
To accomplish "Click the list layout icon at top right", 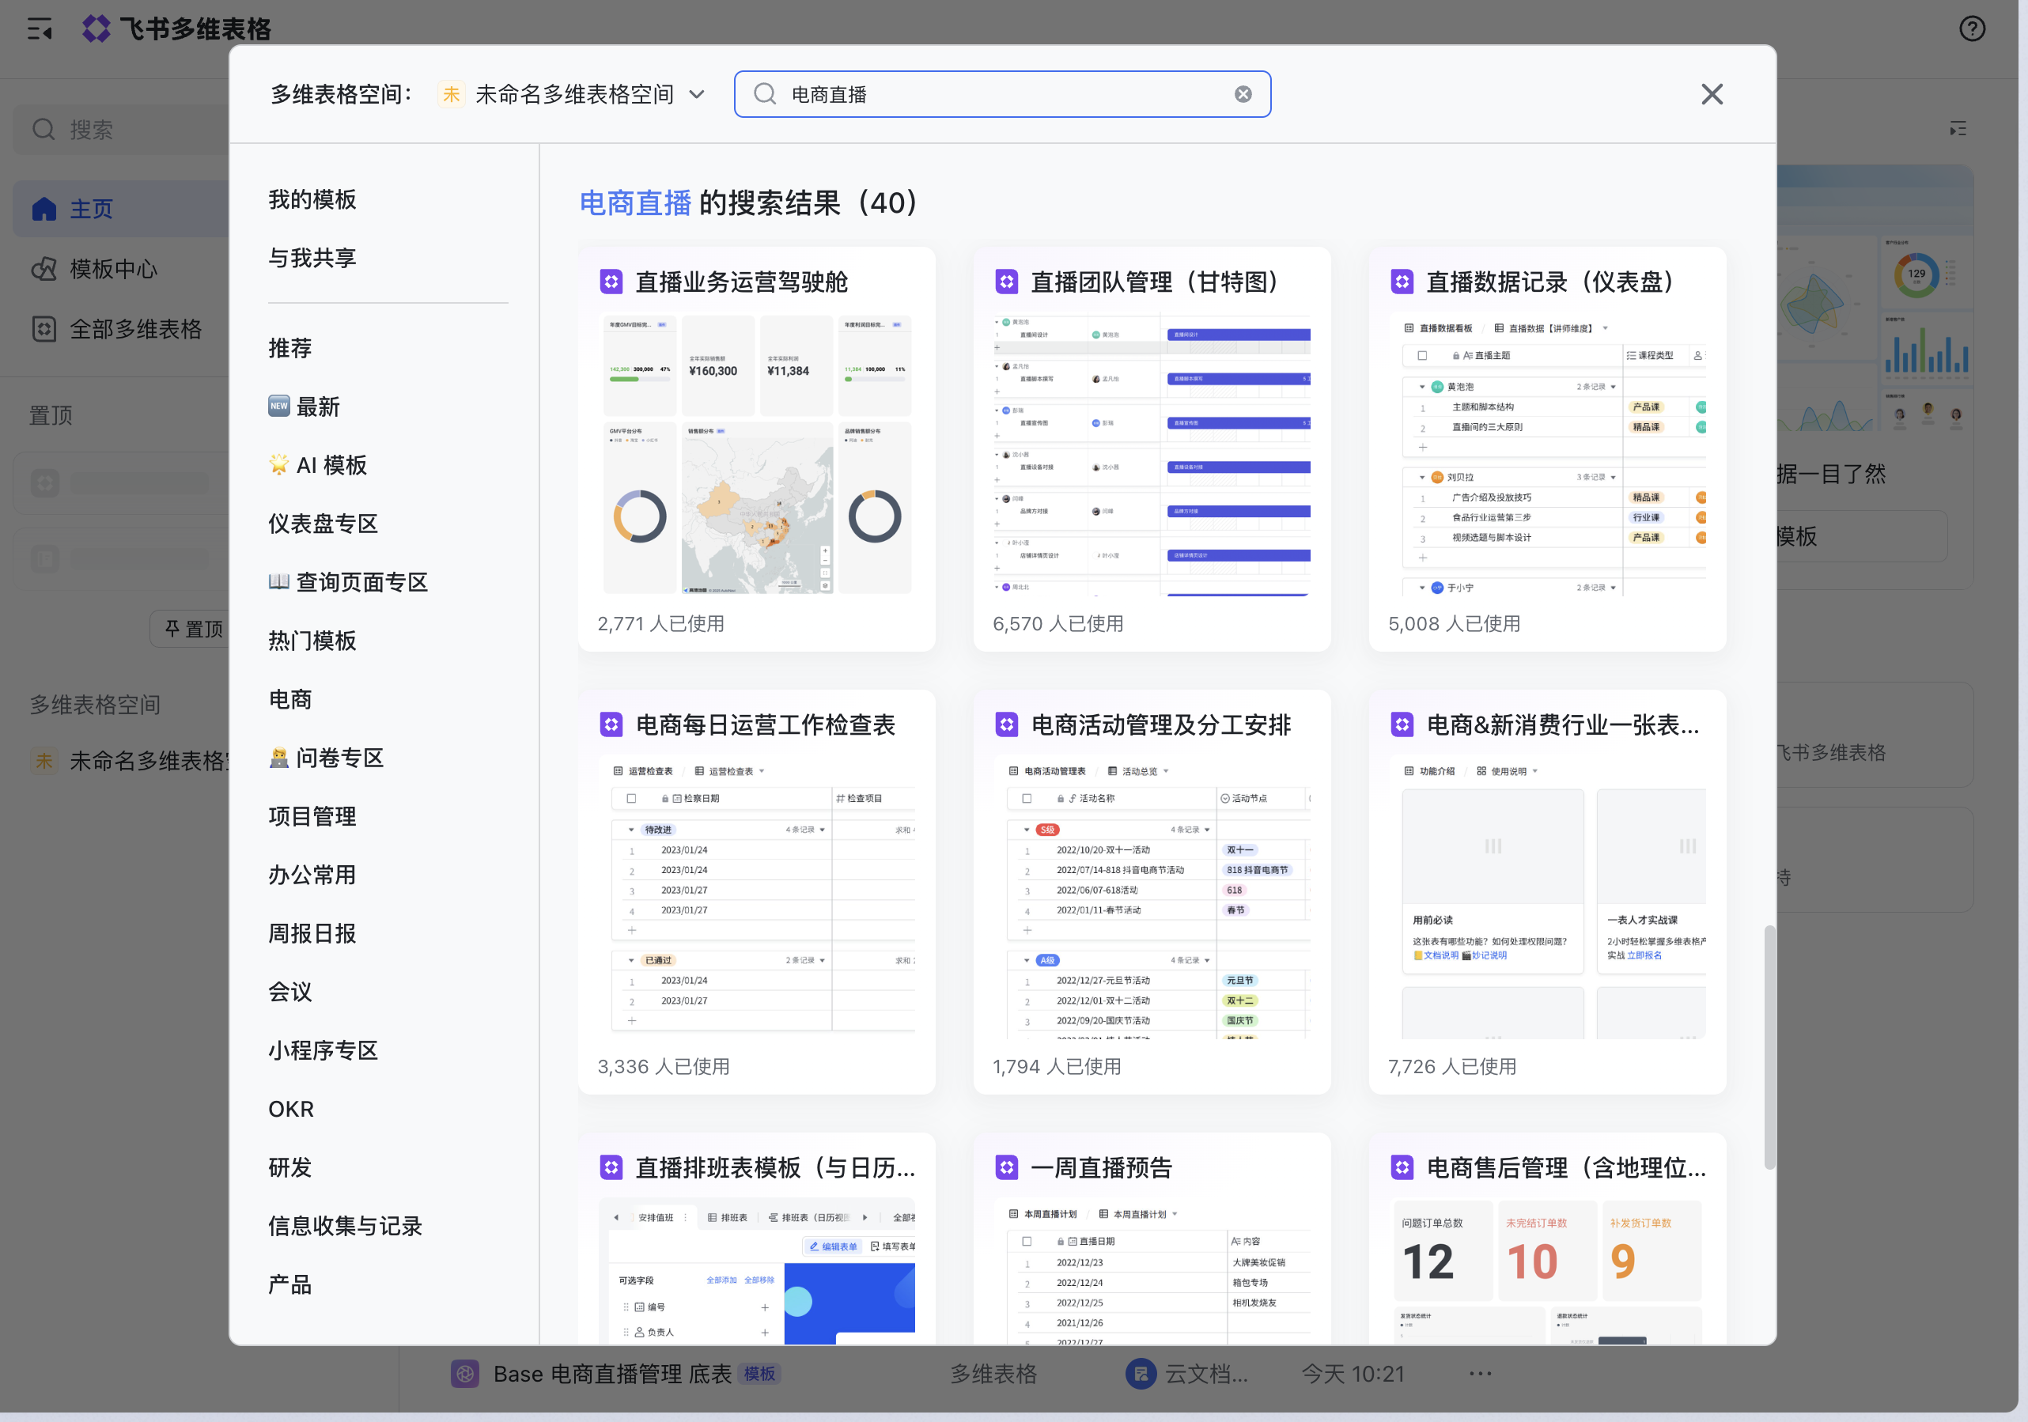I will tap(1958, 129).
